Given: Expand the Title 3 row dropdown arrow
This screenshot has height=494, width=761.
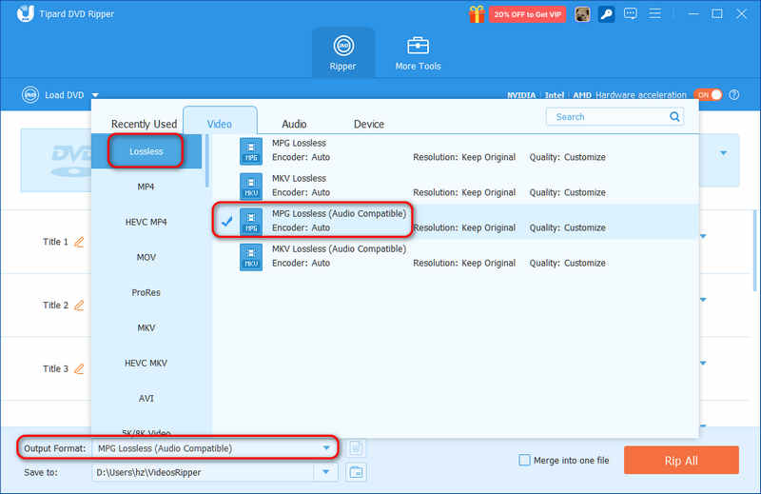Looking at the screenshot, I should click(x=703, y=363).
